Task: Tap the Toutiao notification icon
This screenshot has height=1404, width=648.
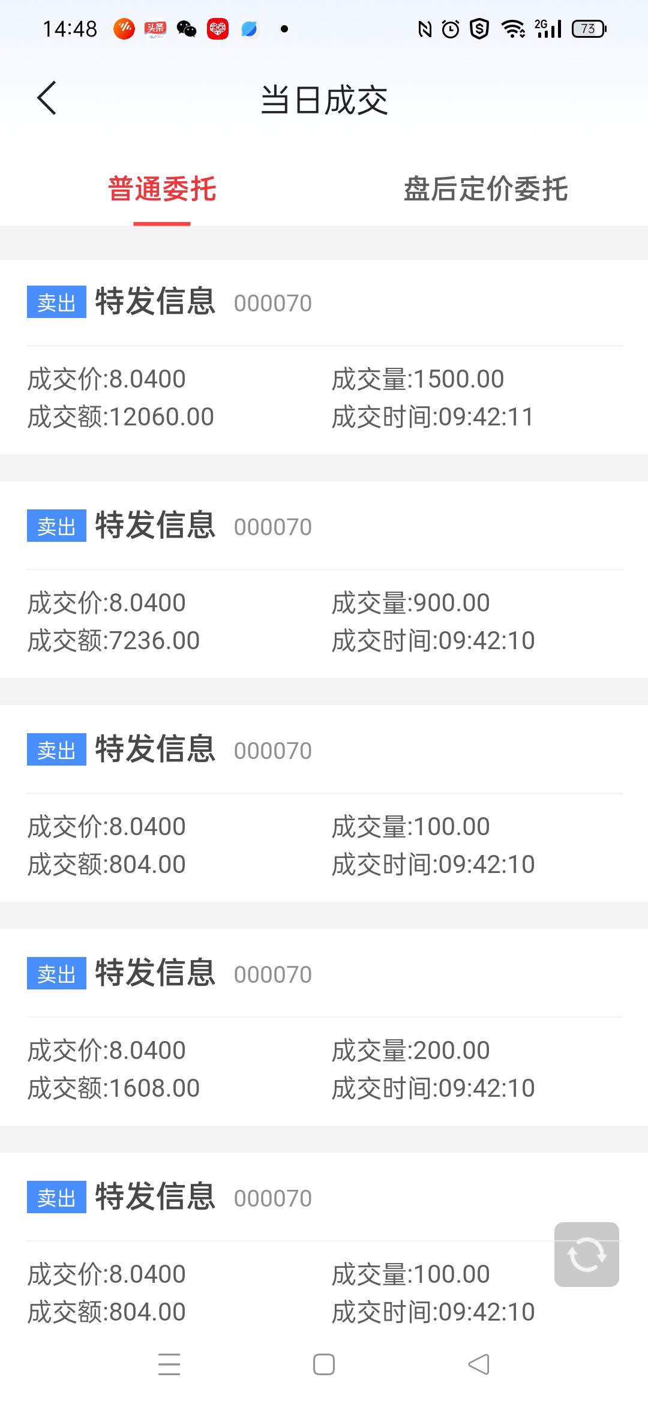Action: click(155, 29)
